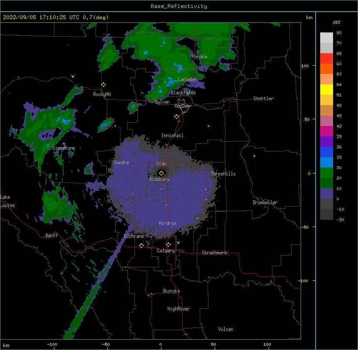Viewport: 358px width, 350px height.
Task: Click the yellow V marker northwest of RockyMH
Action: pos(73,76)
